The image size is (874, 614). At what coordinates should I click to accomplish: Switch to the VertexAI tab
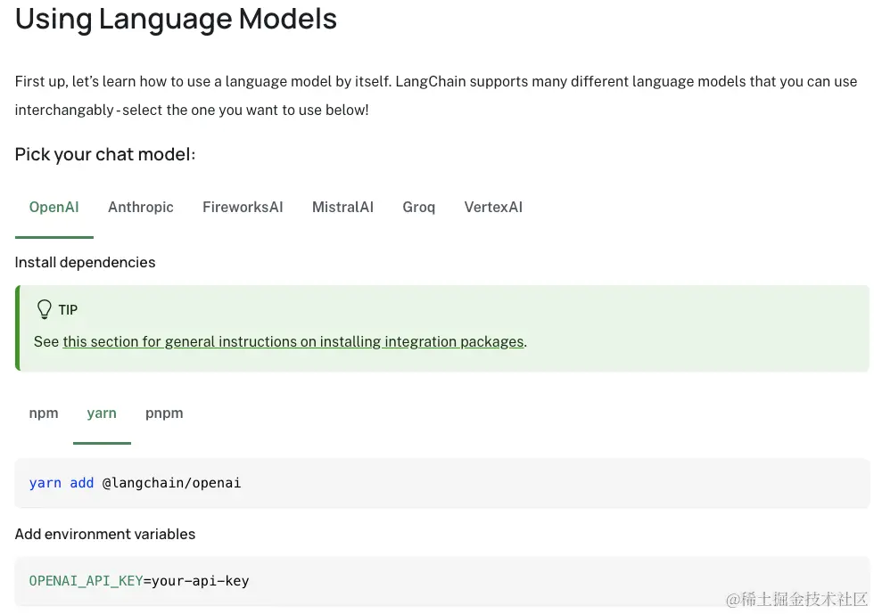493,208
